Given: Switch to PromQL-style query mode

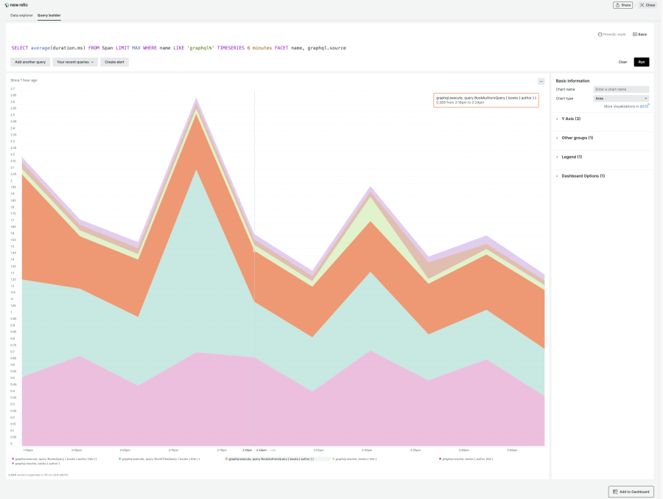Looking at the screenshot, I should point(611,35).
